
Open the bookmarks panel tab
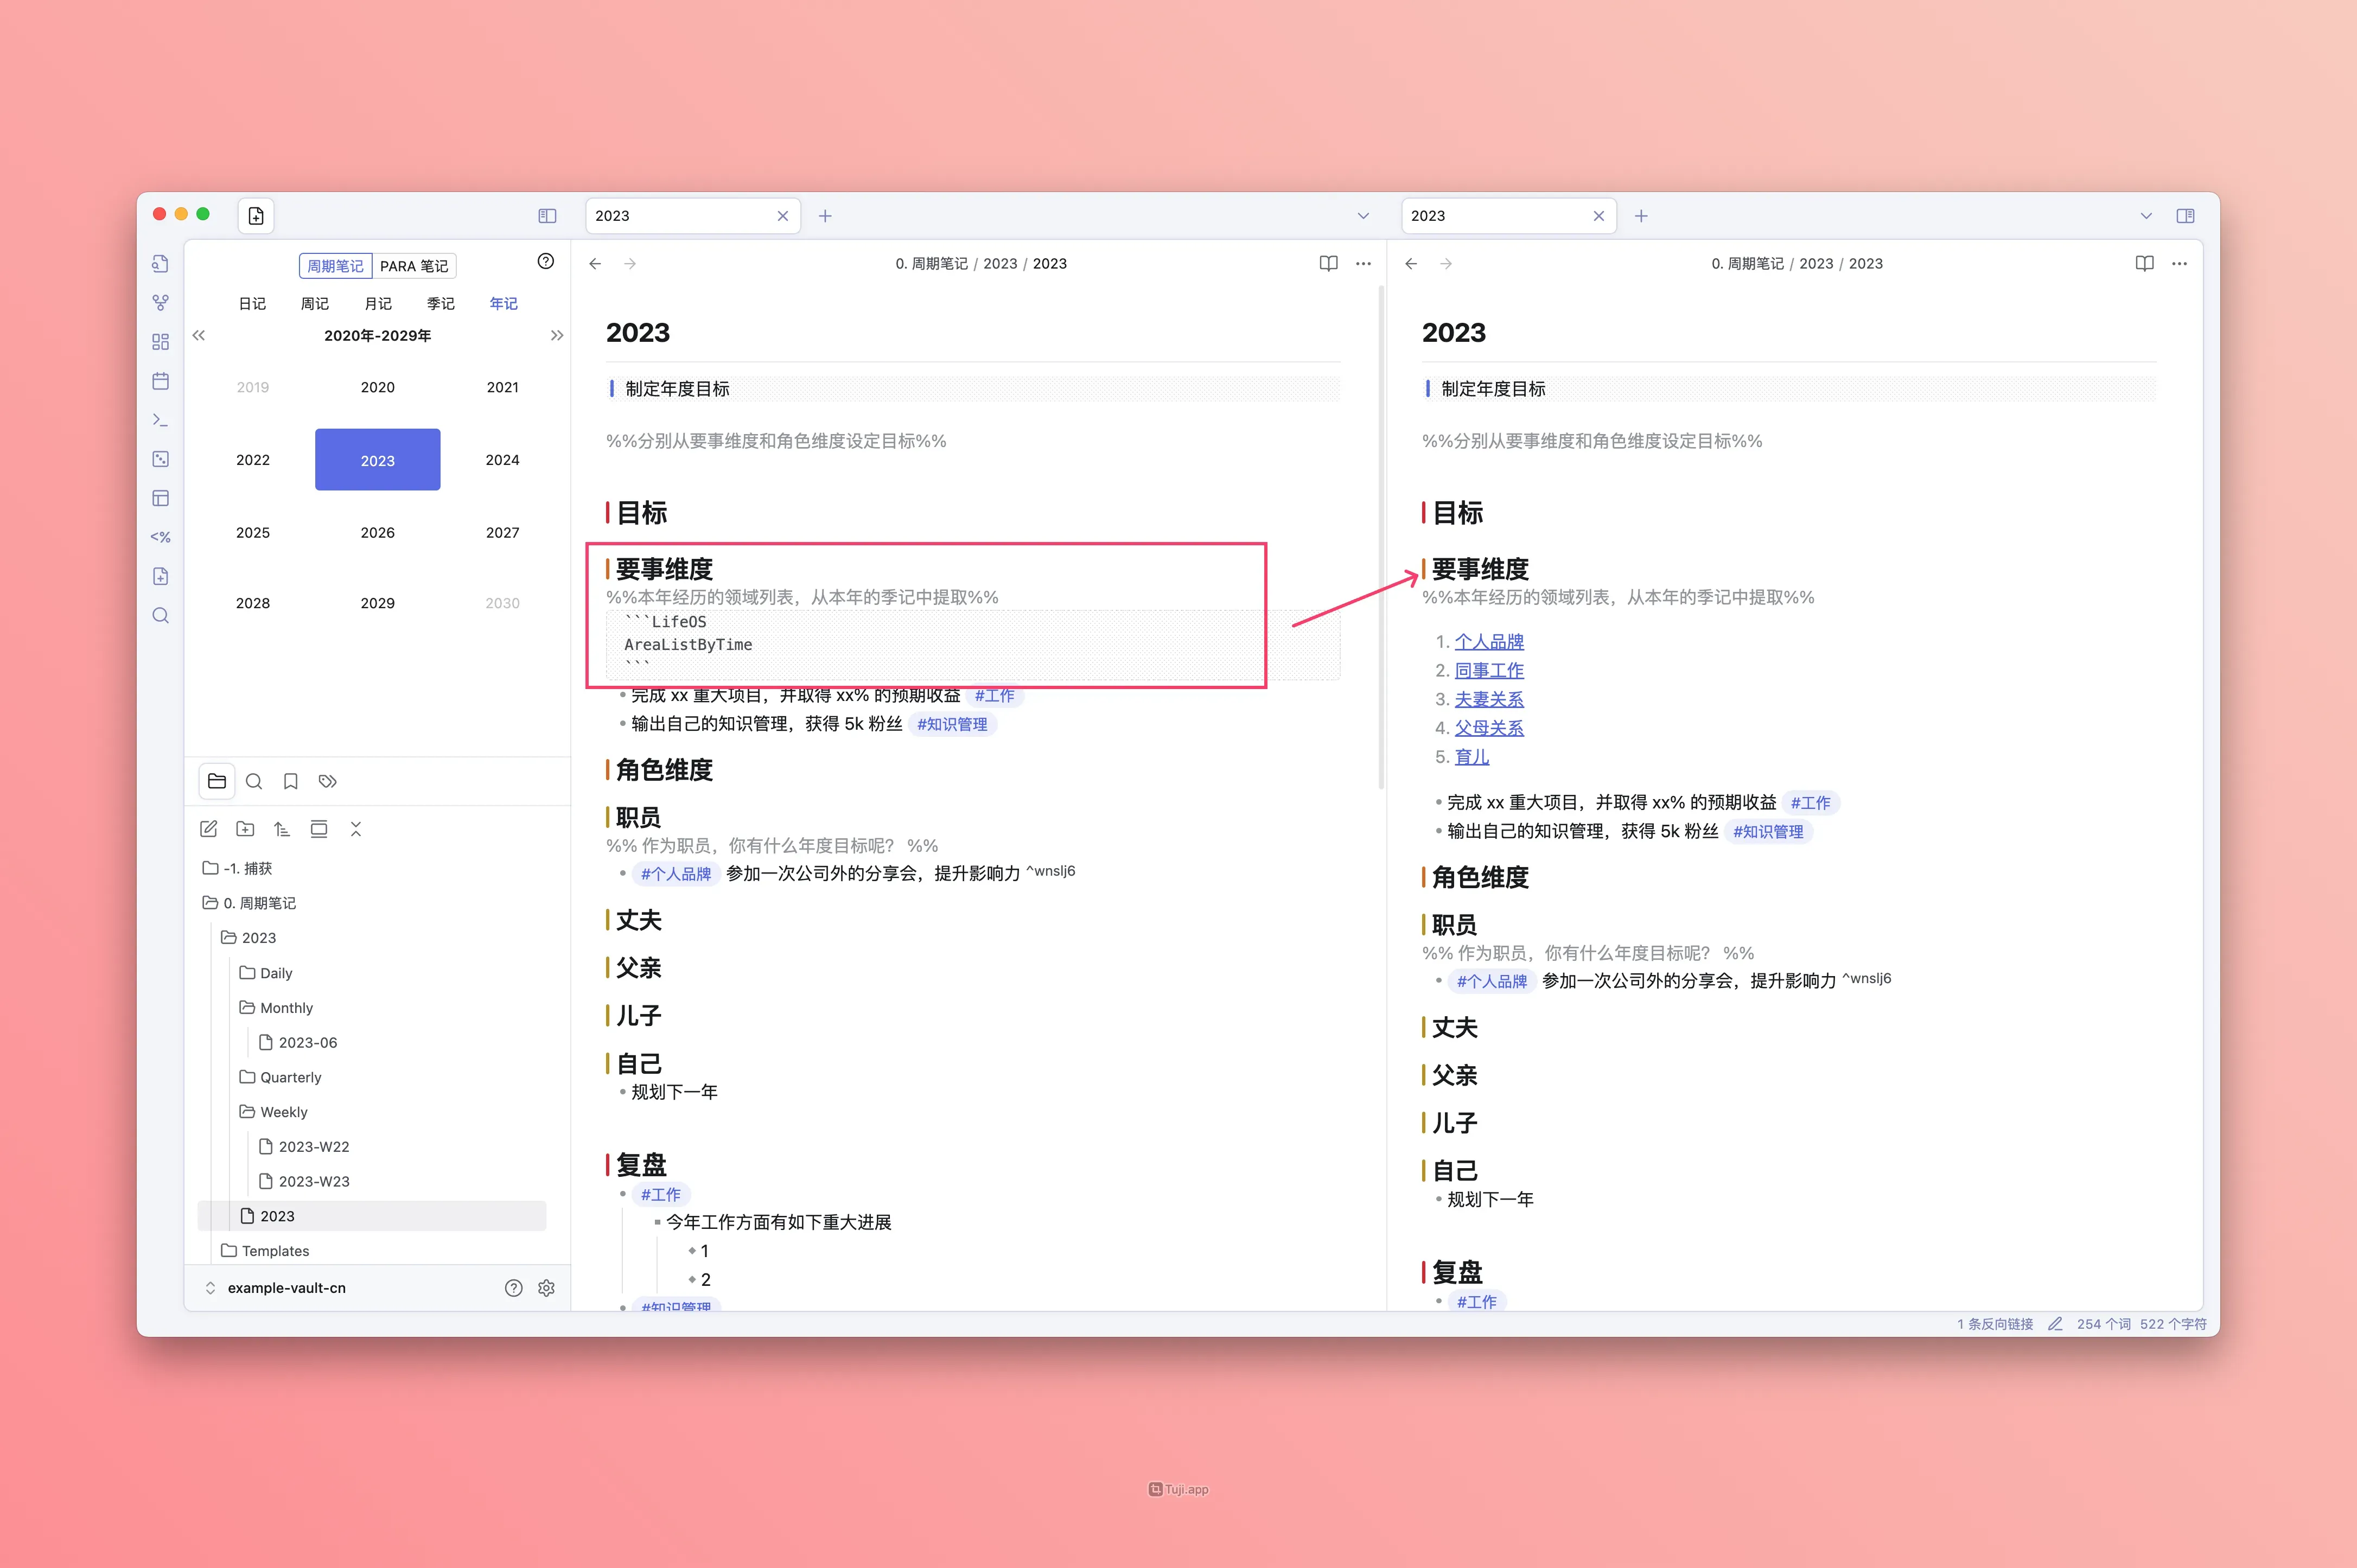tap(290, 782)
